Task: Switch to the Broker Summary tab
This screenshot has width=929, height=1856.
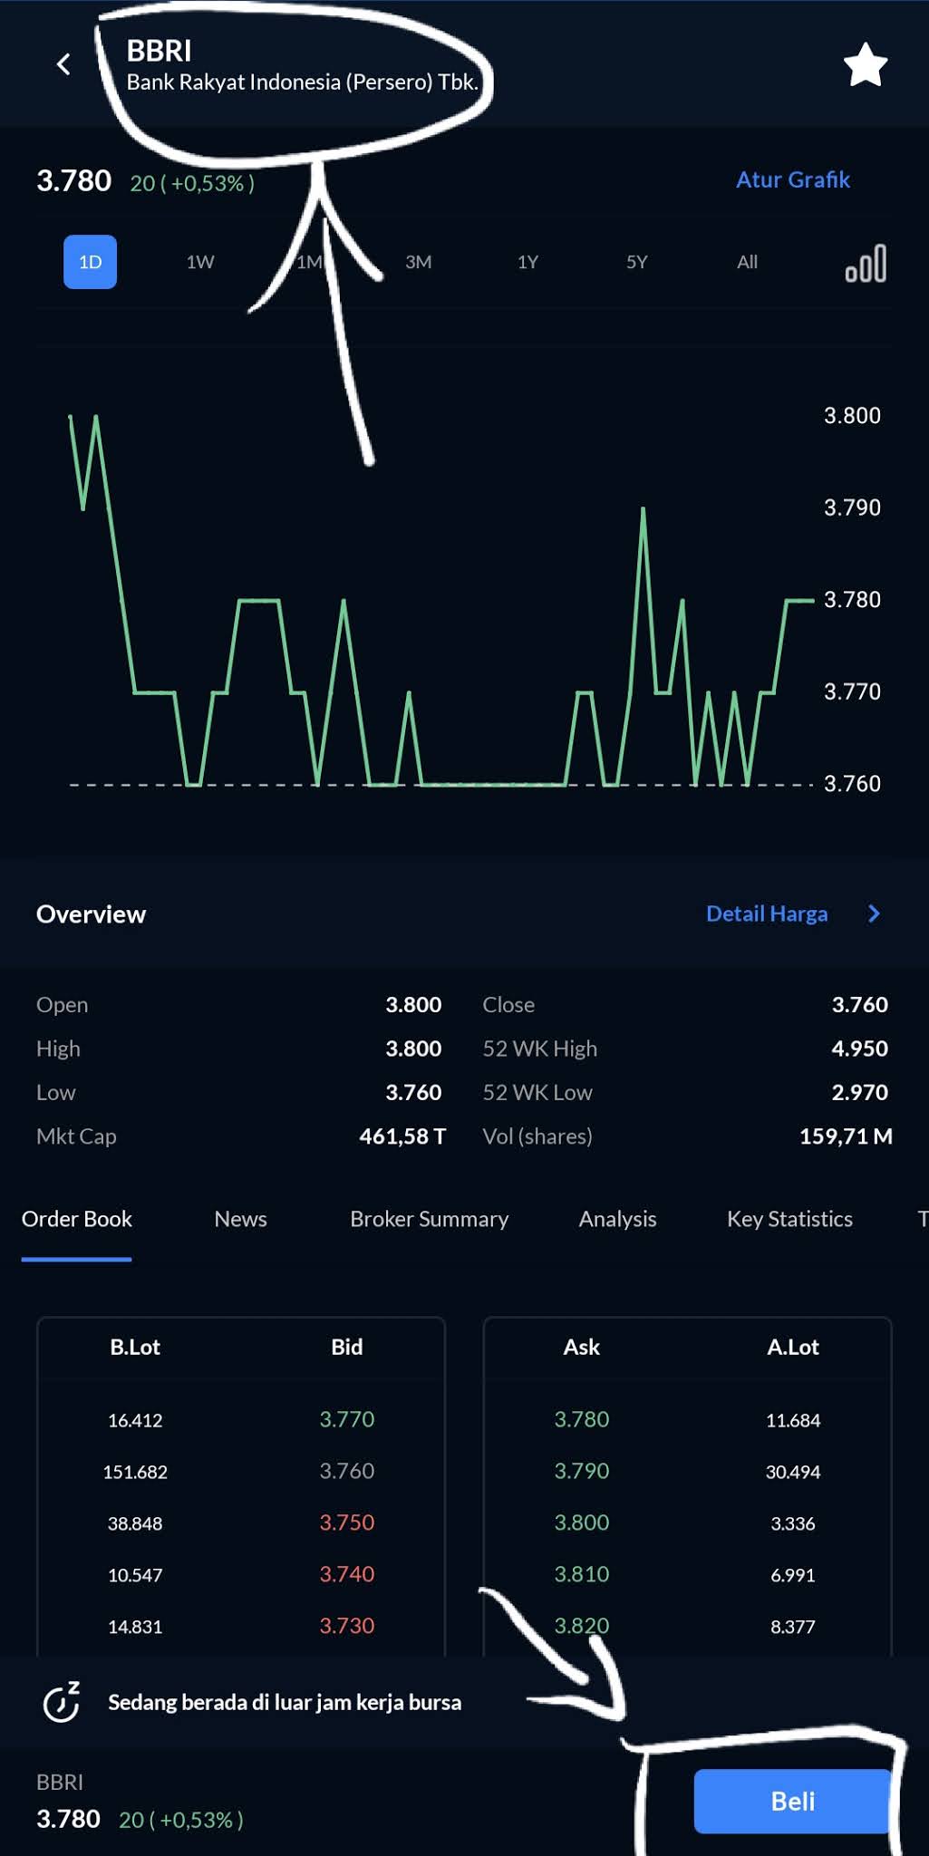Action: [x=429, y=1219]
